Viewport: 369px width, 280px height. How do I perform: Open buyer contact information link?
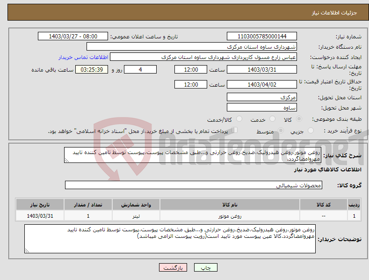tap(83, 57)
